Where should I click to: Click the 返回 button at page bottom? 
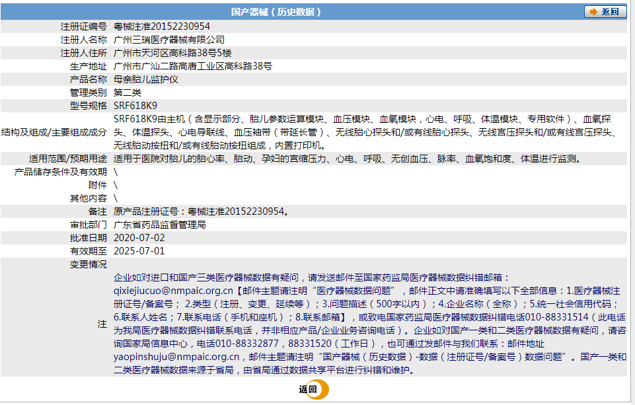(x=314, y=390)
